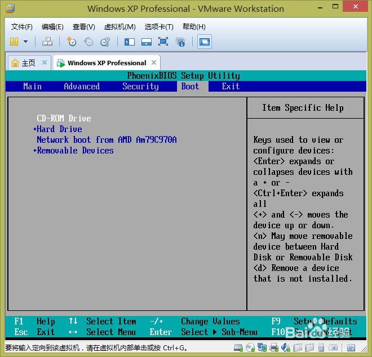
Task: Open the power options dropdown arrow
Action: click(x=25, y=42)
